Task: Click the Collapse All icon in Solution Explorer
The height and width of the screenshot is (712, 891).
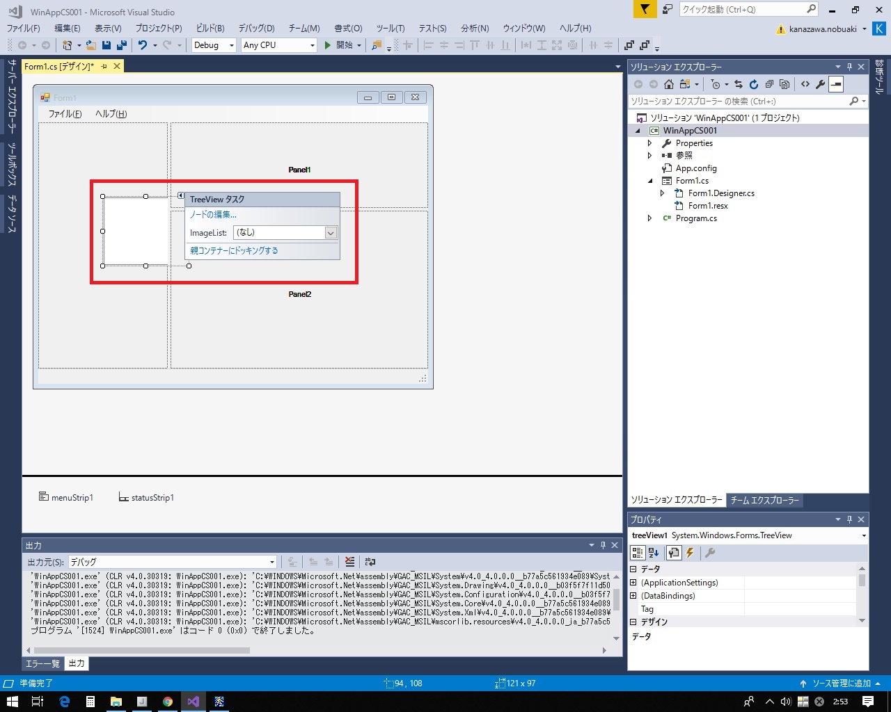Action: point(769,84)
